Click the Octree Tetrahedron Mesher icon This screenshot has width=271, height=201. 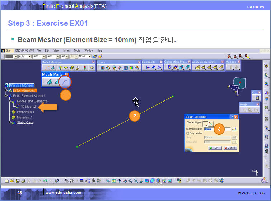49,82
